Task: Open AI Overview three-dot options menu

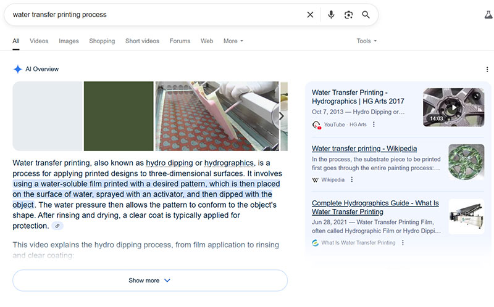Action: pos(487,70)
